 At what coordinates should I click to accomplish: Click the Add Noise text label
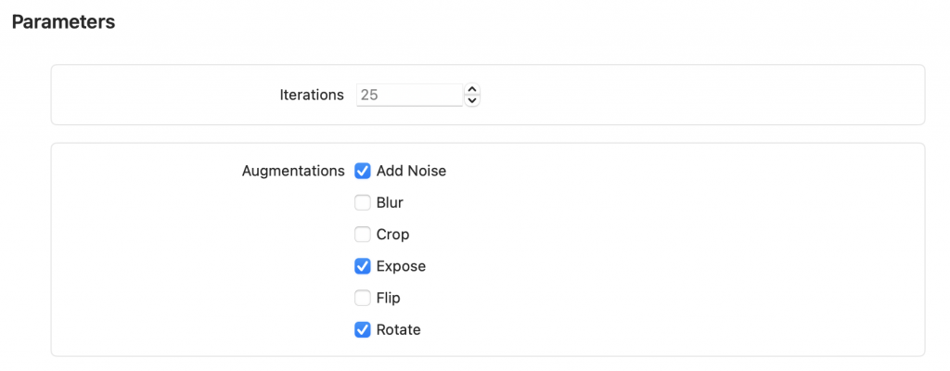(x=411, y=171)
